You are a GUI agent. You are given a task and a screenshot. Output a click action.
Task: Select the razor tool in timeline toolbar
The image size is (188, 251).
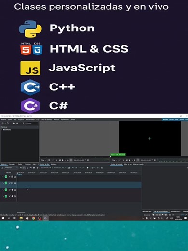(27, 168)
